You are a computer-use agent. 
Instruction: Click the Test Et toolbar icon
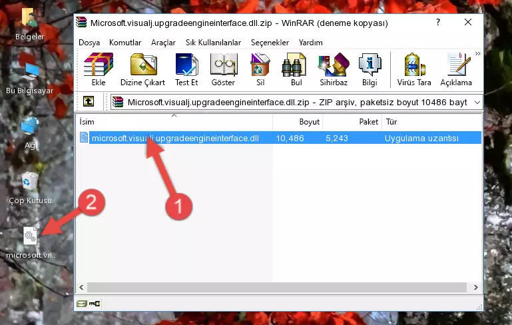coord(186,69)
